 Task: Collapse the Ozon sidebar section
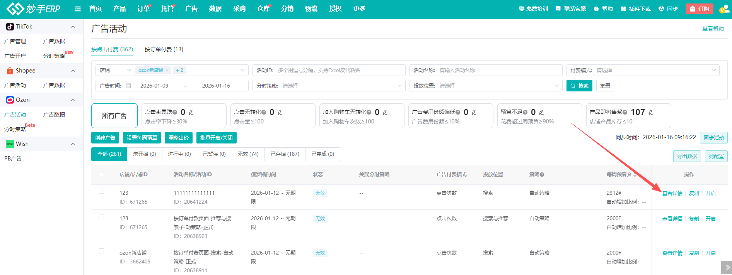pyautogui.click(x=73, y=100)
